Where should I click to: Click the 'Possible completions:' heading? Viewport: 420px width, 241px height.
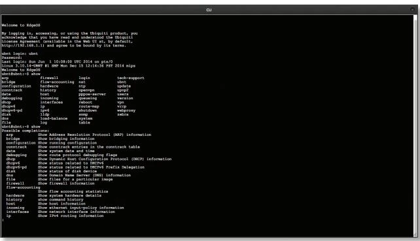pos(26,131)
